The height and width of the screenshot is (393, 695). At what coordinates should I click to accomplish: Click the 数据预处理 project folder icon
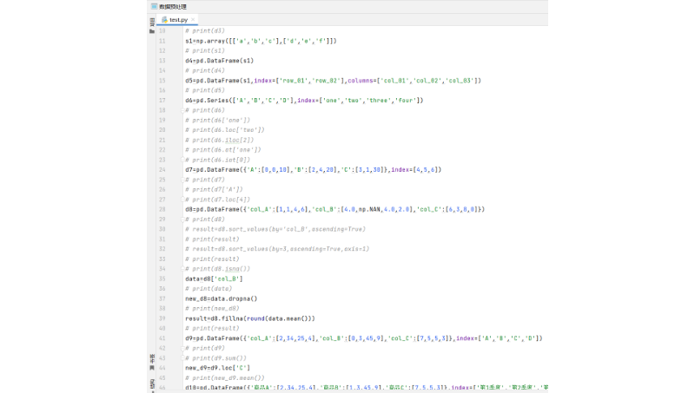click(x=154, y=6)
